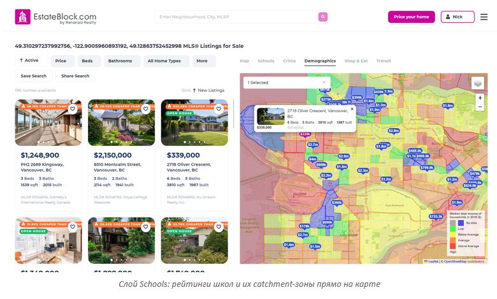Click the $1.4m map price marker
Viewport: 497px width, 299px height.
(x=289, y=245)
